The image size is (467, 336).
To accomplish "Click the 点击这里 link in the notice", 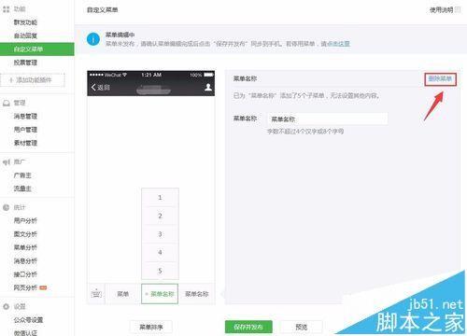I will (x=338, y=44).
